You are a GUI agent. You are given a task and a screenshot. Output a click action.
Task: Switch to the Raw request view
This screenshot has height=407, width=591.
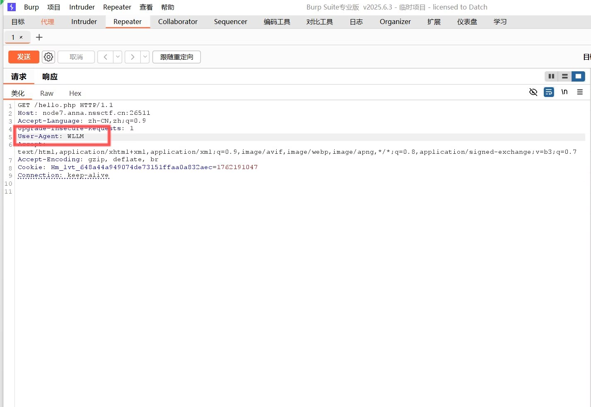point(47,93)
